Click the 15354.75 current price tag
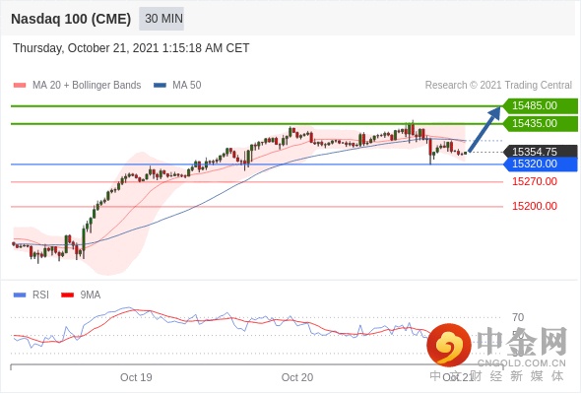The width and height of the screenshot is (581, 394). click(541, 152)
